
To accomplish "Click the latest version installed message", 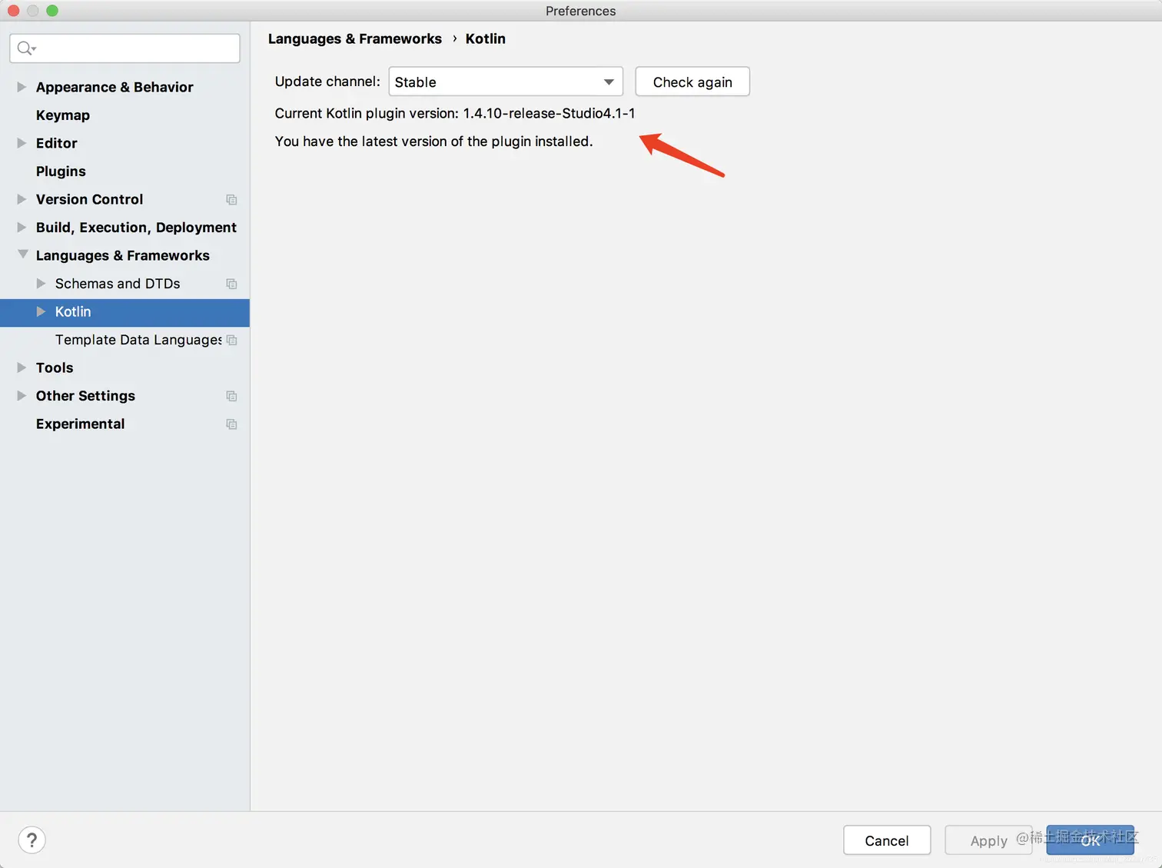I will coord(434,141).
